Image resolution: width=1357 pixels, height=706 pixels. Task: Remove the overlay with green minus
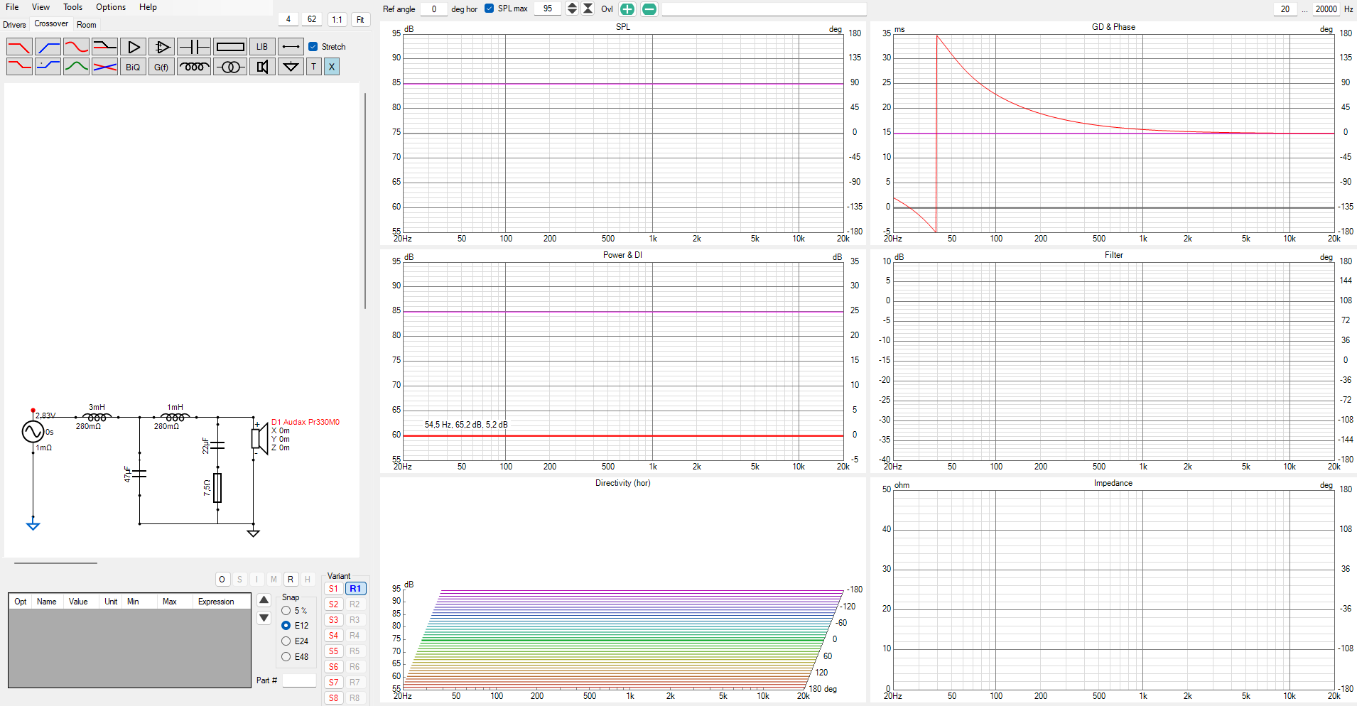point(649,9)
